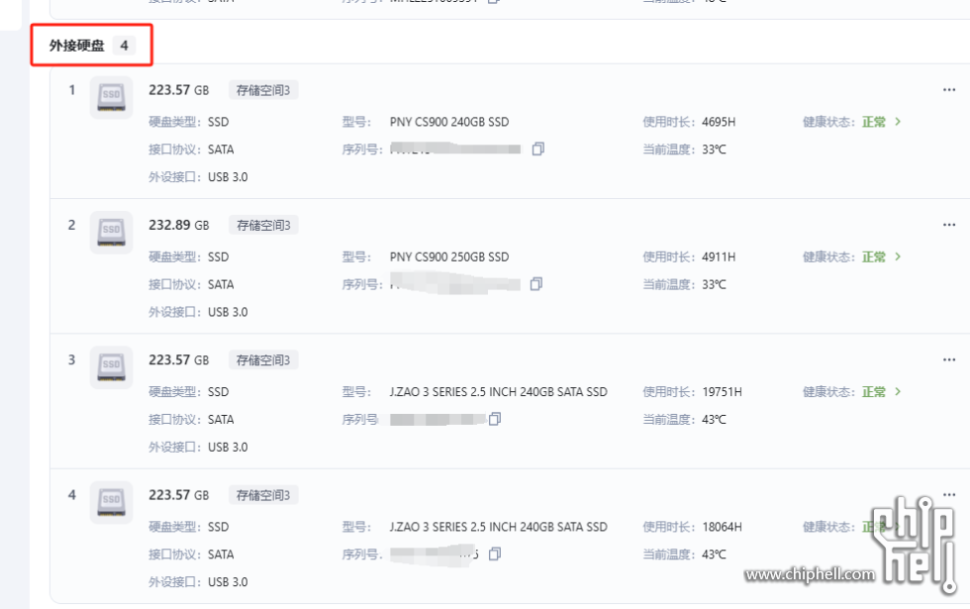Viewport: 970px width, 609px height.
Task: Click 硬盘类型 SSD value on disk 2
Action: pos(219,256)
